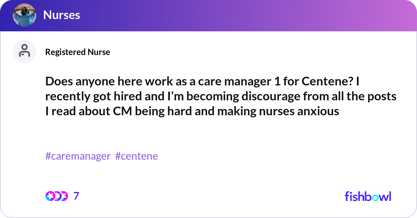Click the Nurses community thumbnail photo
The width and height of the screenshot is (417, 218).
point(24,15)
